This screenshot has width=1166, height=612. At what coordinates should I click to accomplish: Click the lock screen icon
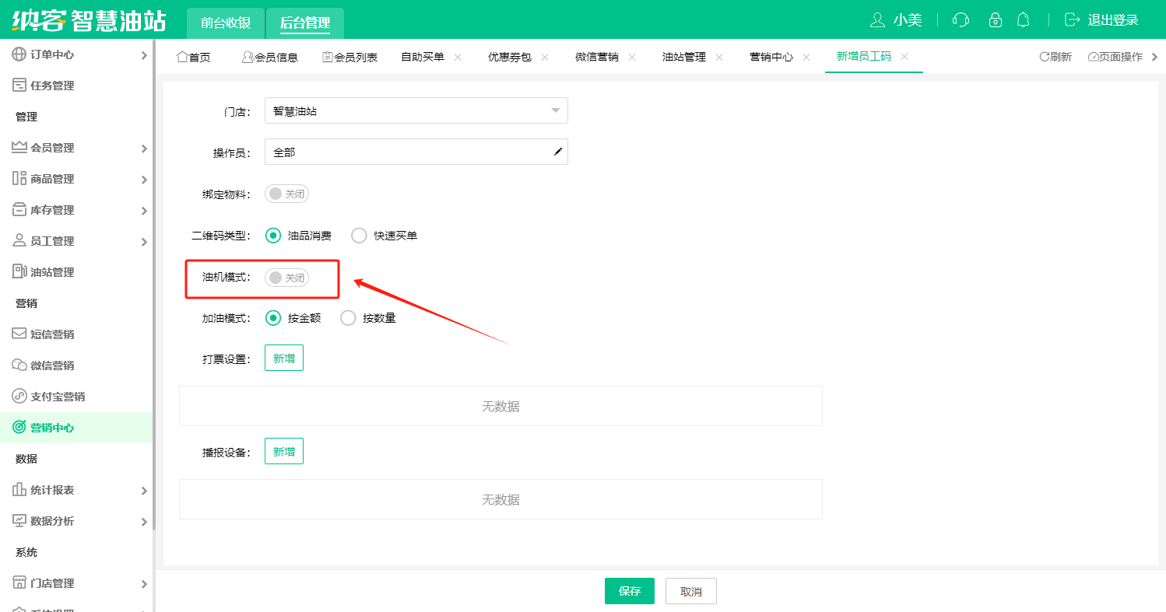click(x=995, y=20)
